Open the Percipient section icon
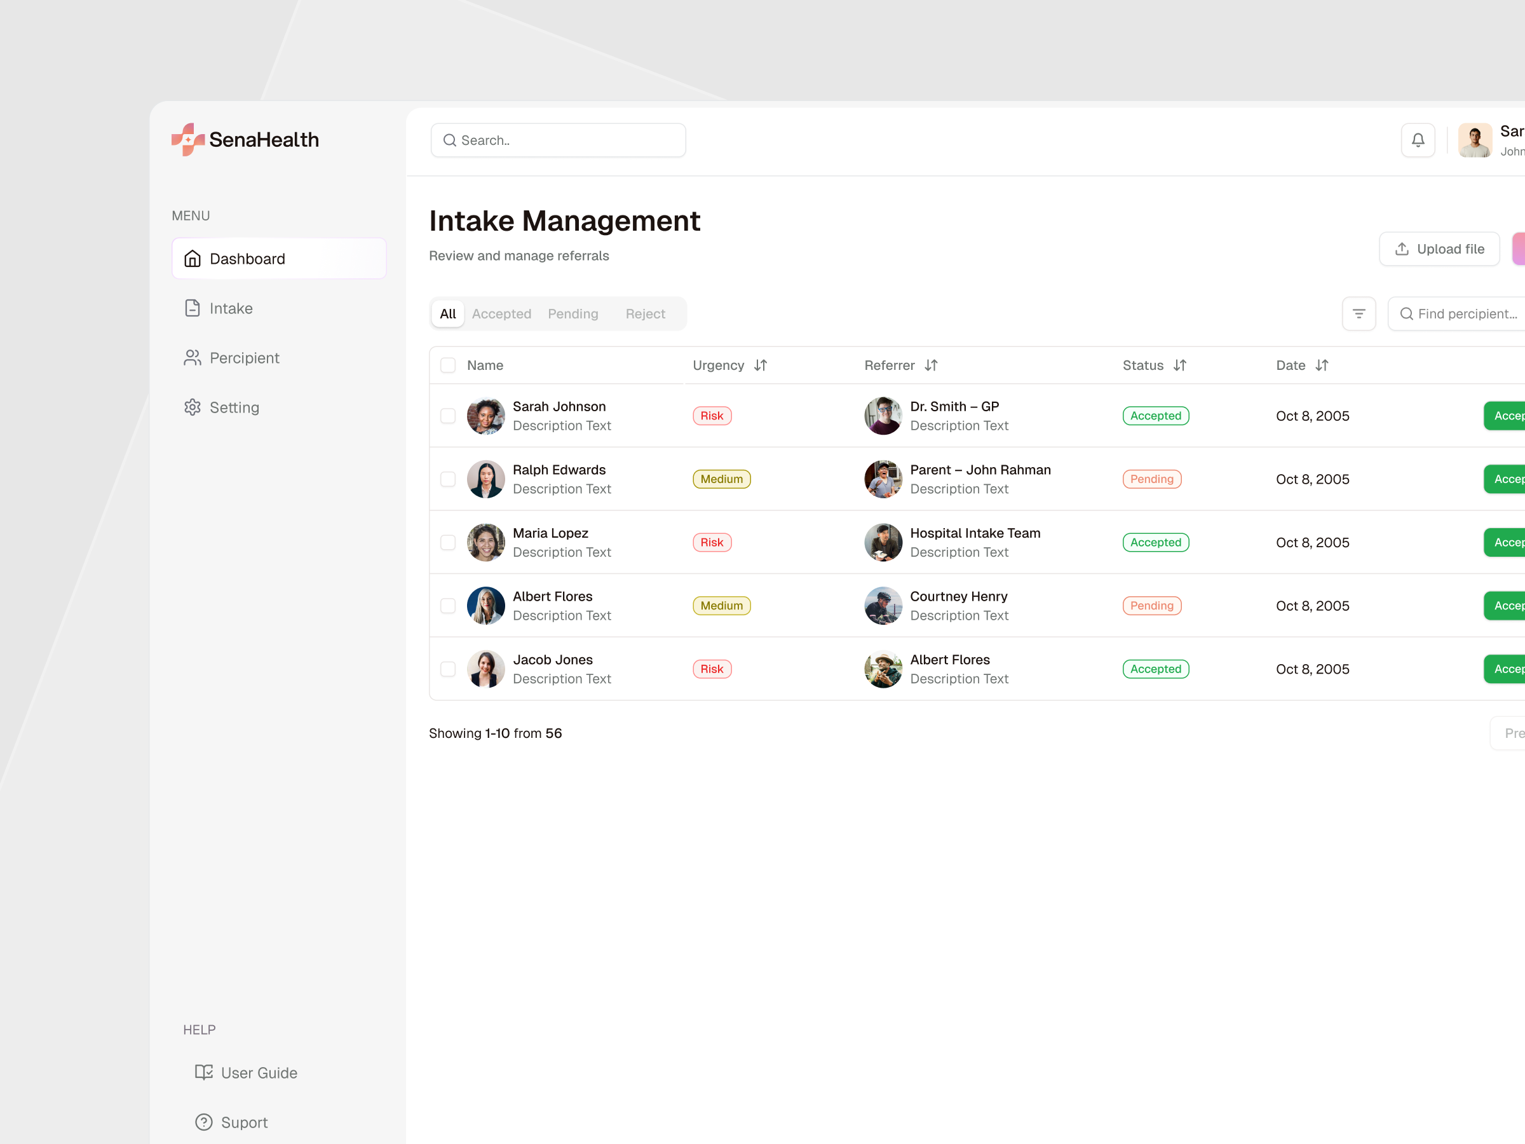This screenshot has height=1144, width=1525. pyautogui.click(x=193, y=357)
